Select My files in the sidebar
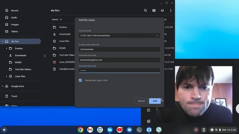Screen dimensions: 239x134 coord(21,41)
